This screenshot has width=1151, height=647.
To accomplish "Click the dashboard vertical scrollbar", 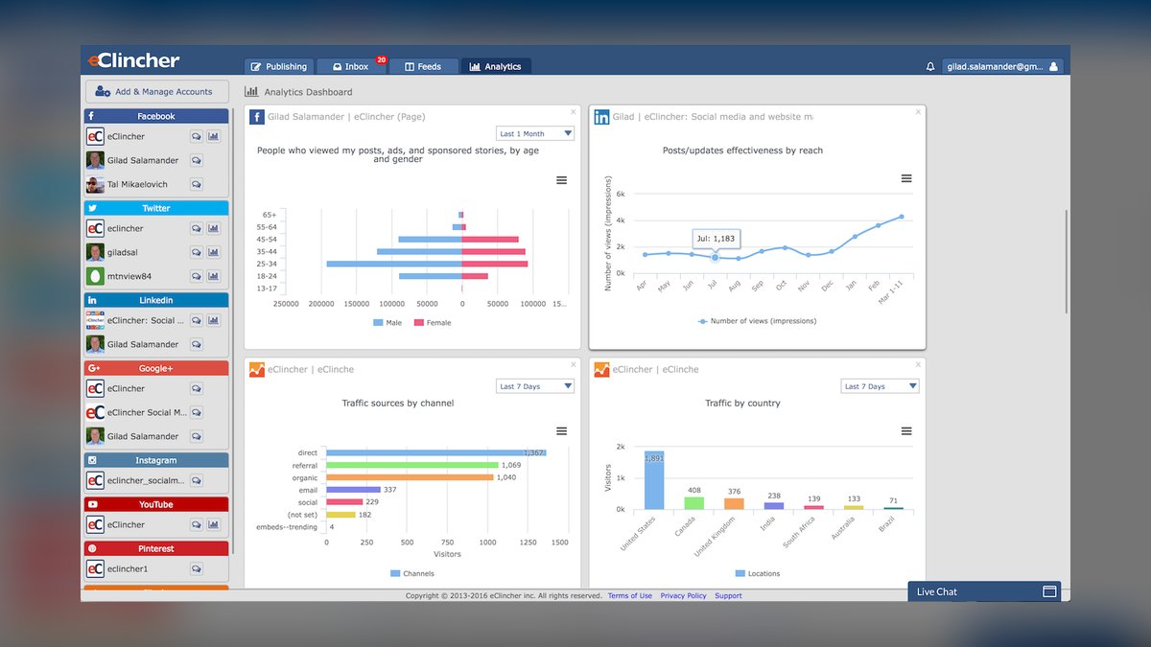I will click(x=1066, y=261).
